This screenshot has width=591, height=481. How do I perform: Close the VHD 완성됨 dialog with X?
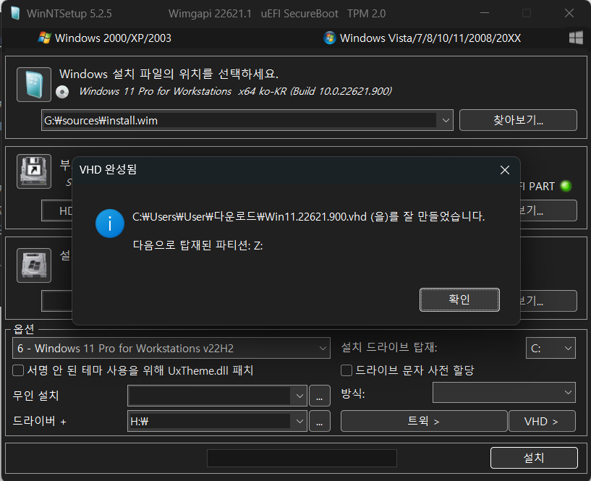(505, 170)
